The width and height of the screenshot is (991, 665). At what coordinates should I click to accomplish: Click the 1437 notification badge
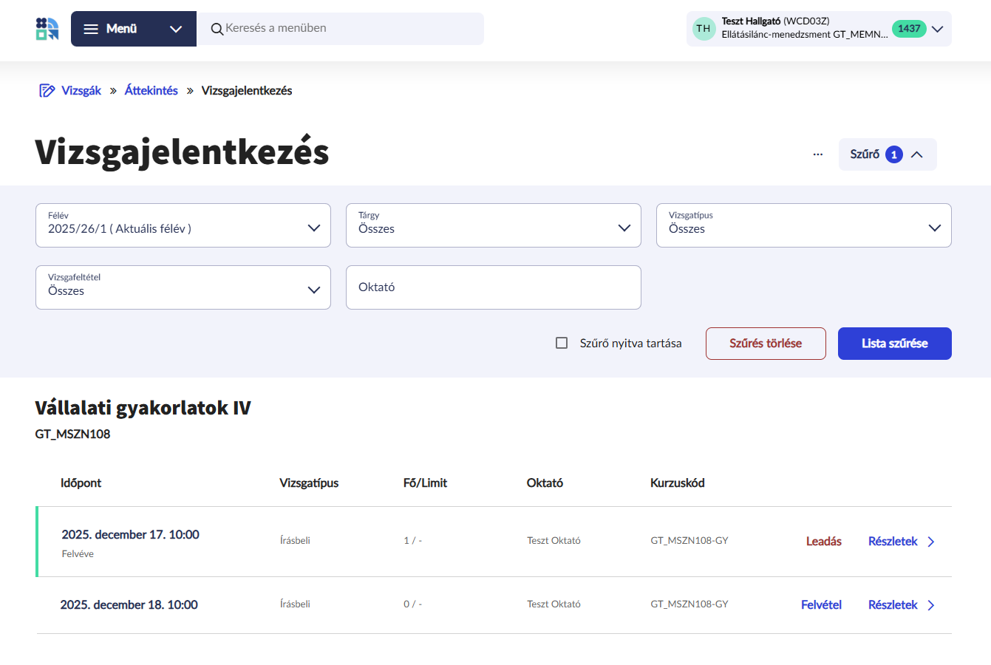tap(909, 29)
